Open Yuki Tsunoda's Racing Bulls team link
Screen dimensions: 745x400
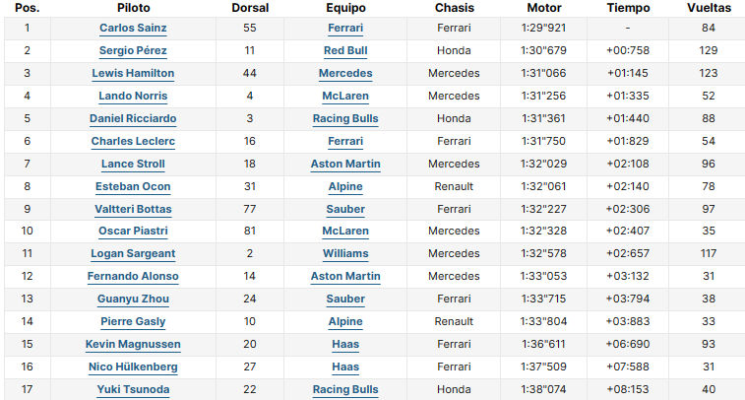(345, 390)
